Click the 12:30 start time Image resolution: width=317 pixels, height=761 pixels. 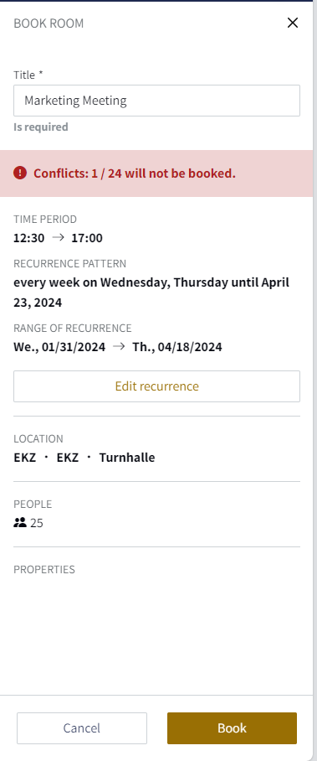pyautogui.click(x=29, y=238)
